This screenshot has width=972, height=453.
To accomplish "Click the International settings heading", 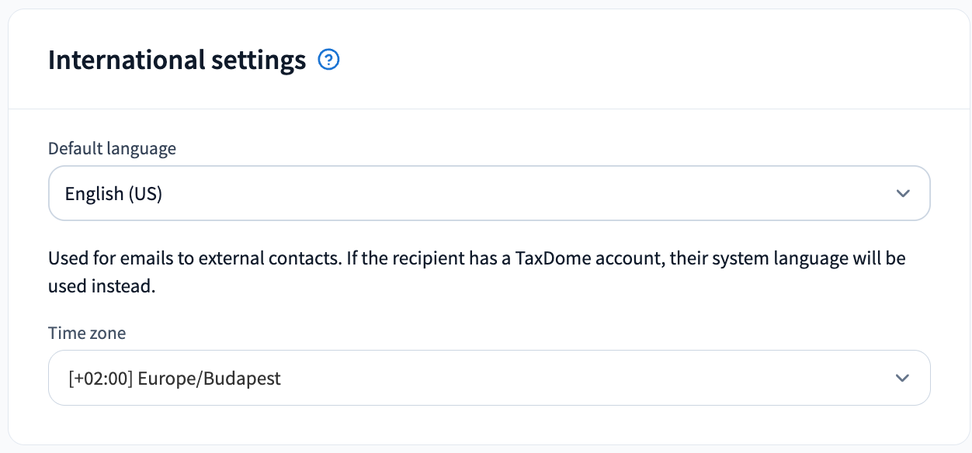I will (177, 60).
